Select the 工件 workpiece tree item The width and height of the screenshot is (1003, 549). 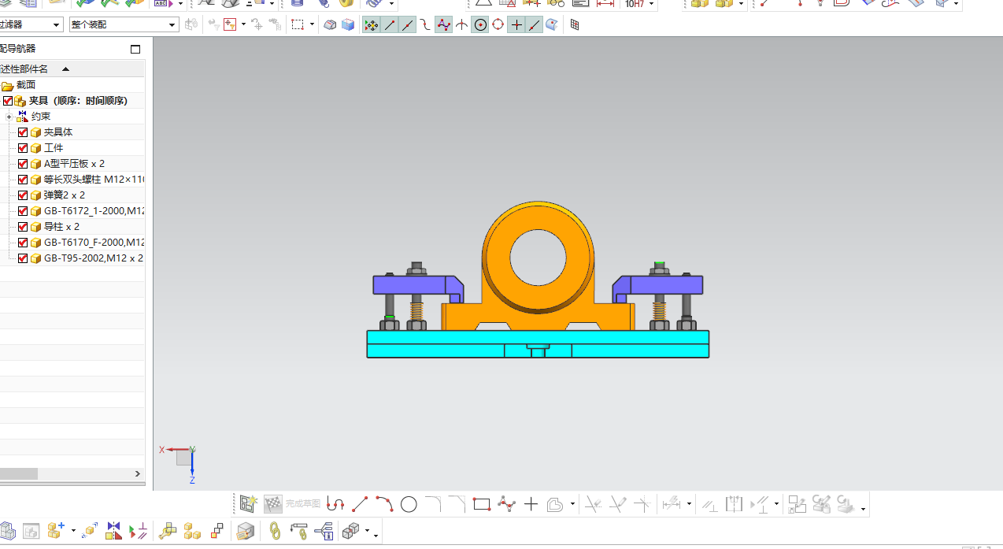pos(54,148)
